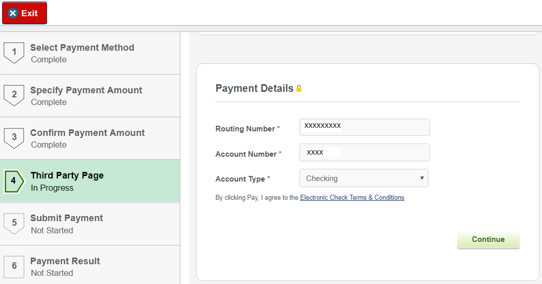Click the X icon in Exit button
Image resolution: width=542 pixels, height=284 pixels.
[x=13, y=13]
